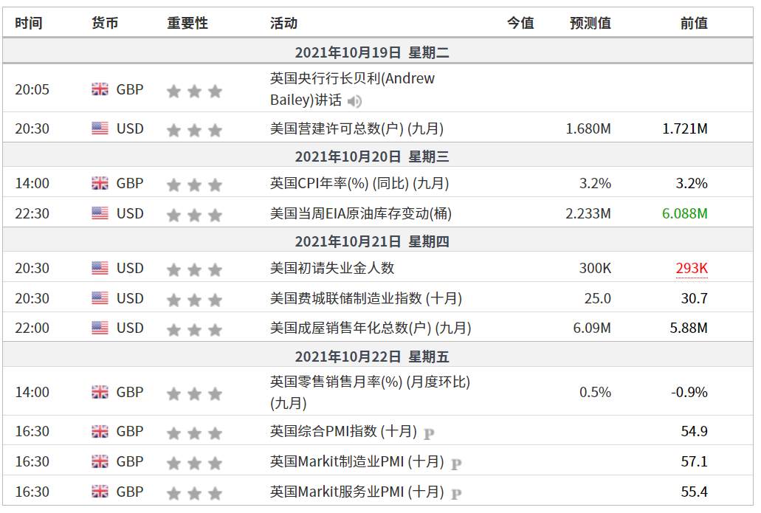
Task: Open the 美国营建许可总数(户) (九月) event
Action: pyautogui.click(x=357, y=128)
